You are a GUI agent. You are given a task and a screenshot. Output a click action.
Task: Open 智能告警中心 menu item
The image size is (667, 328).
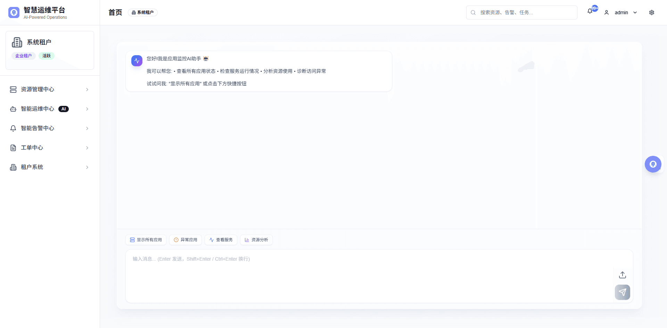[x=50, y=128]
